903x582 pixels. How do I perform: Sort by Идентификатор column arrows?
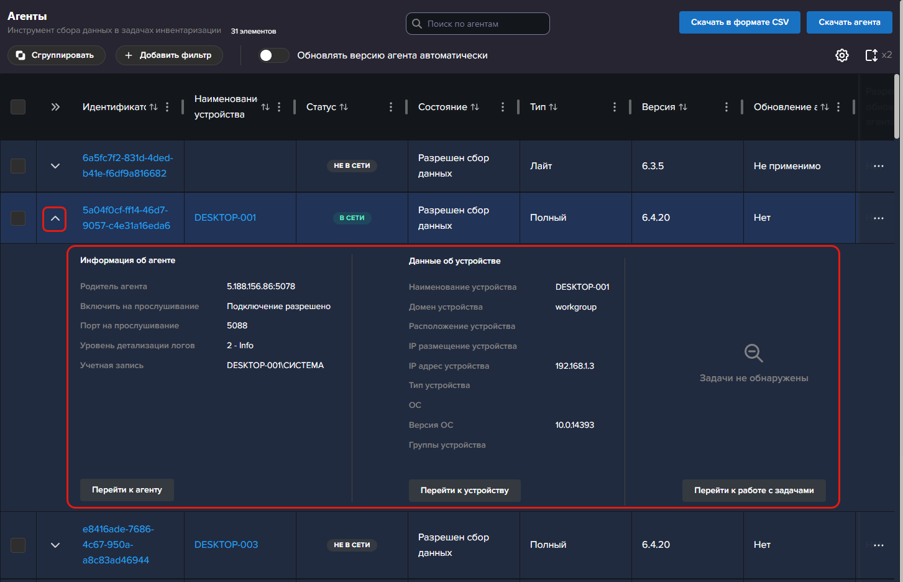(154, 107)
